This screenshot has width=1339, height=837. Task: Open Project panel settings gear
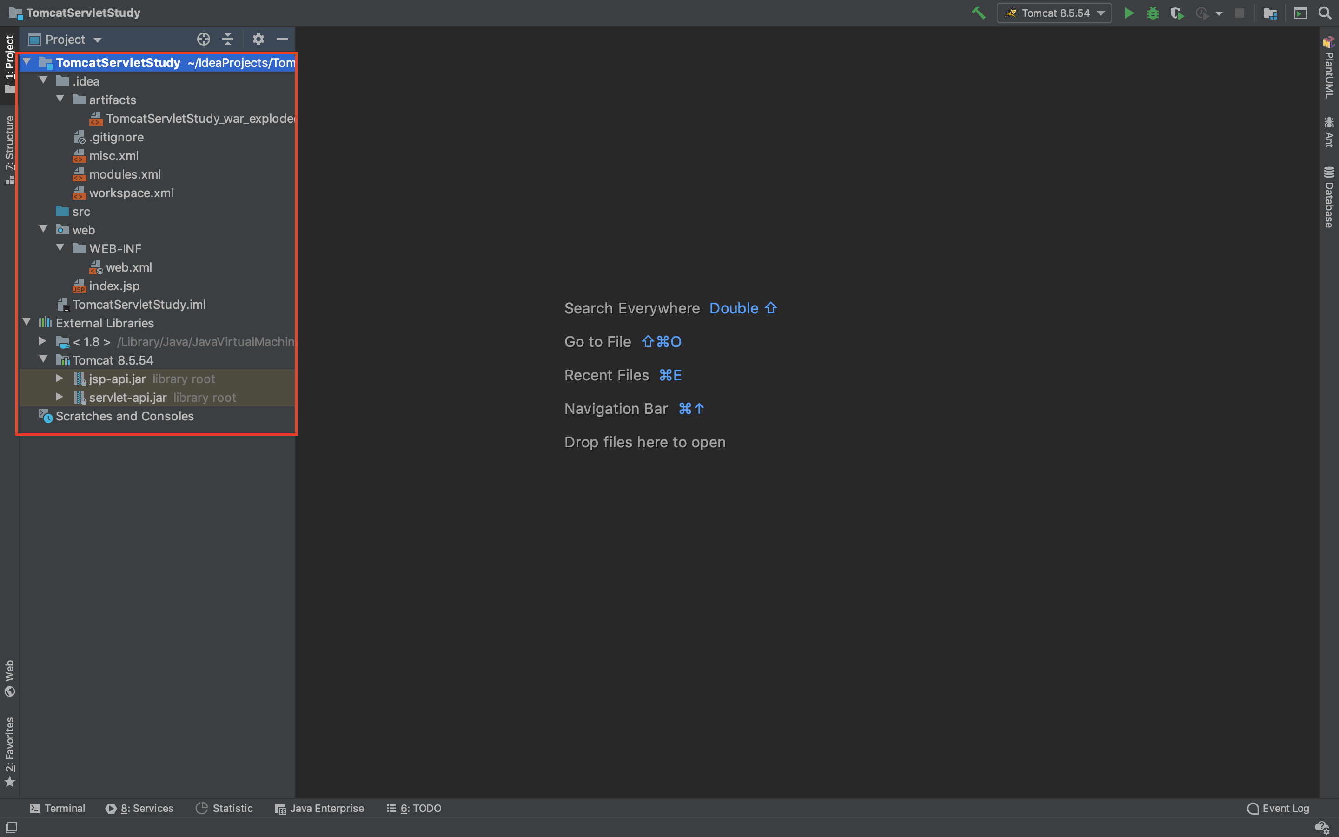pos(258,40)
